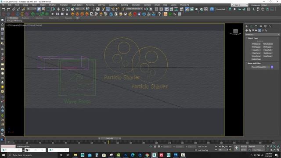Click the Mirror tool icon

tap(146, 9)
